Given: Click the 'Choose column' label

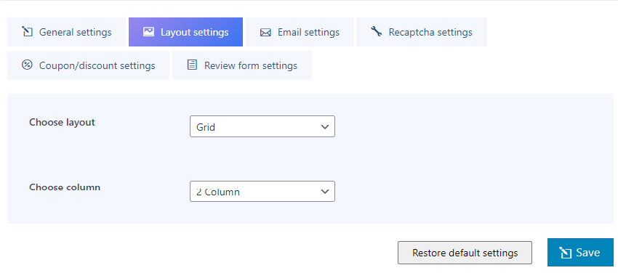Looking at the screenshot, I should coord(65,187).
